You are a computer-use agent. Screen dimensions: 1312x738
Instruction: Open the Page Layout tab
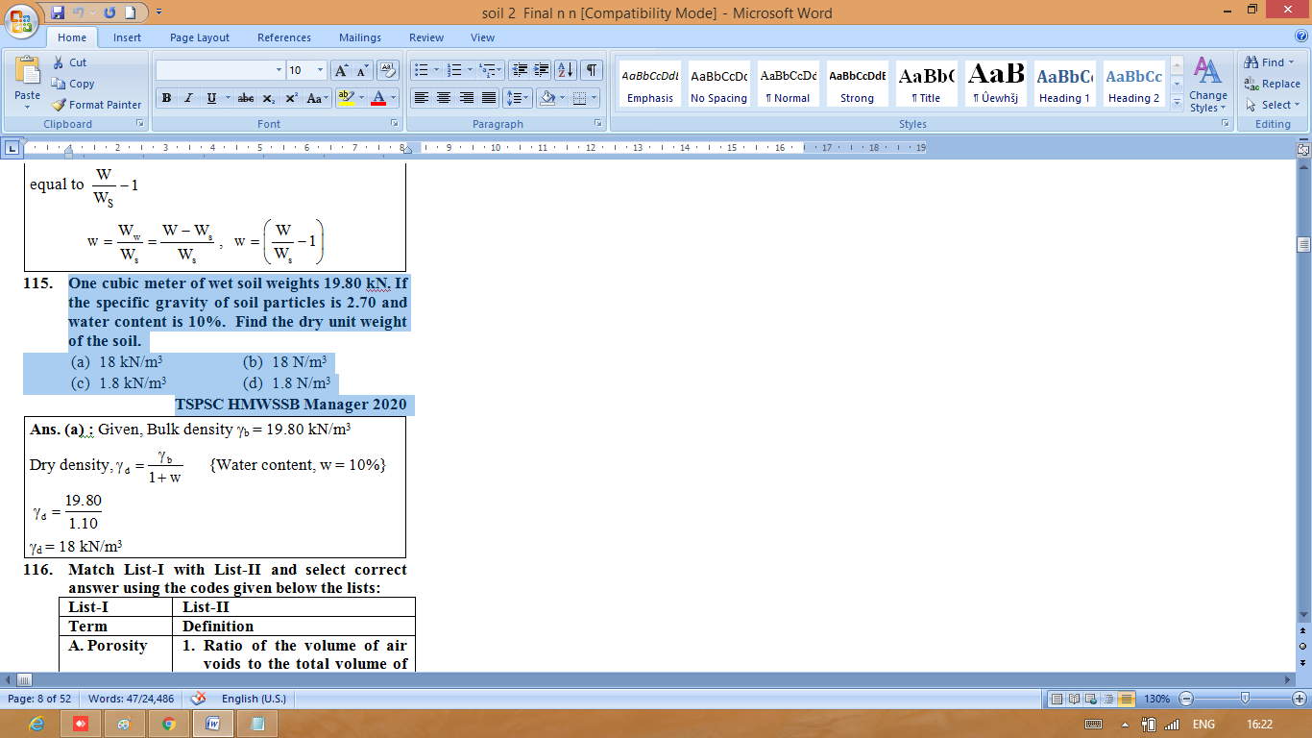200,37
